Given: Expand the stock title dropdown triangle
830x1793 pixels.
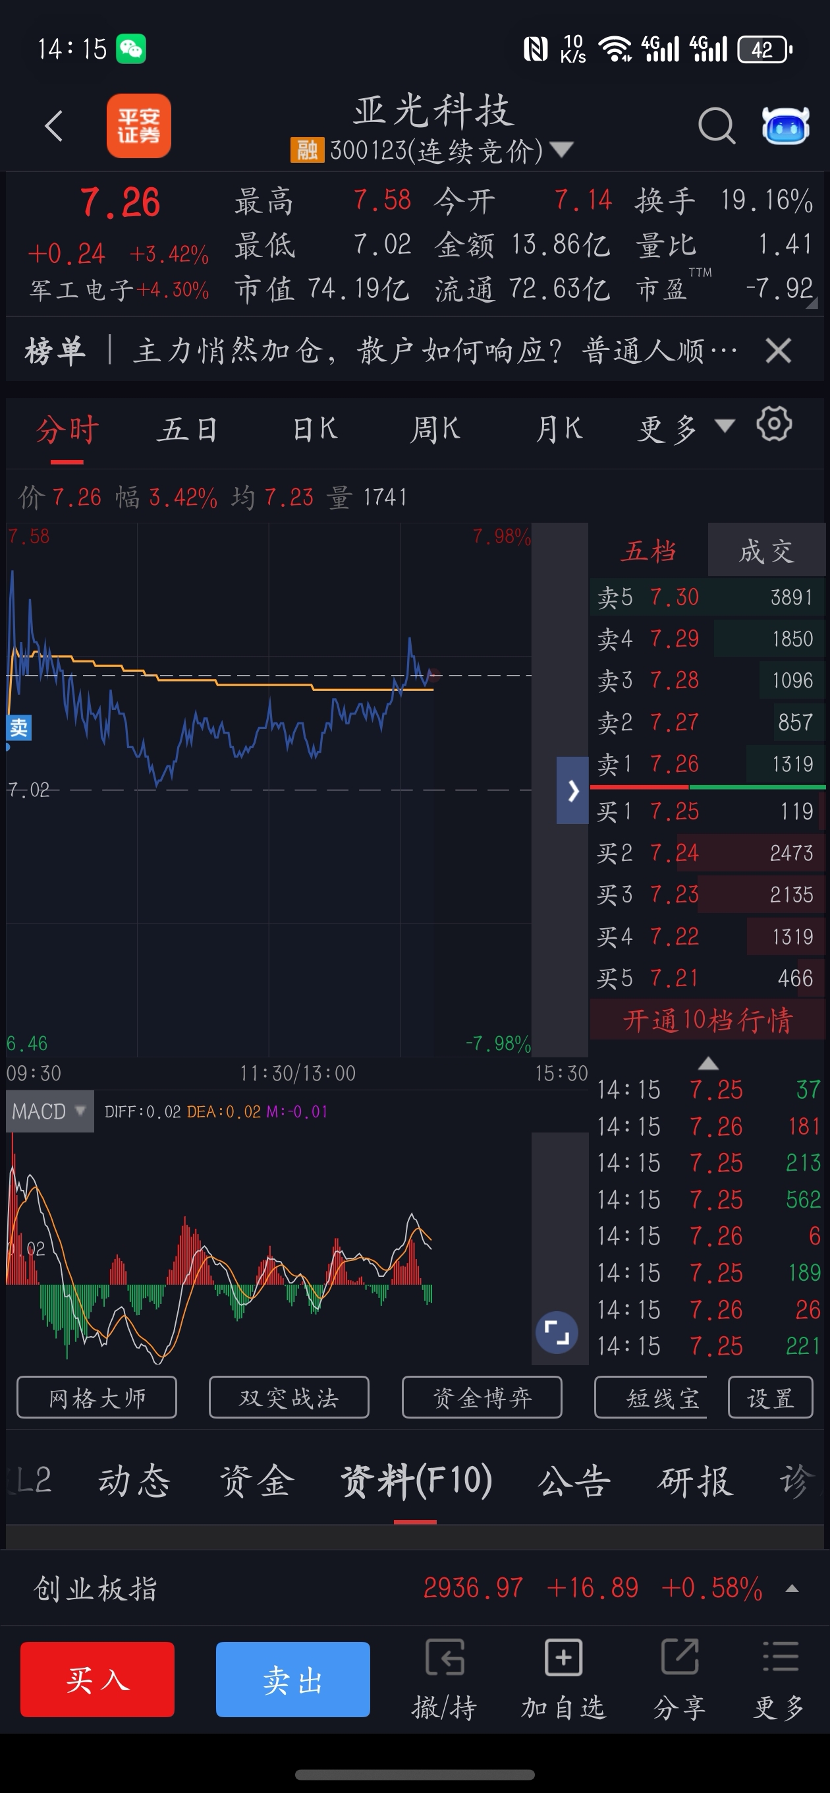Looking at the screenshot, I should (x=561, y=150).
